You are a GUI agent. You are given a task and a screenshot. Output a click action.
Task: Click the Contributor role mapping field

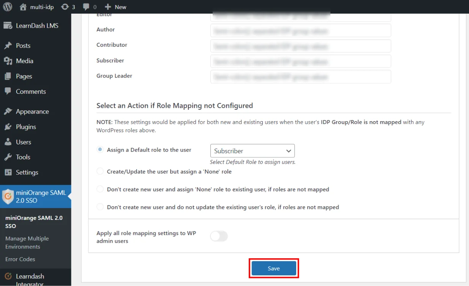point(301,46)
